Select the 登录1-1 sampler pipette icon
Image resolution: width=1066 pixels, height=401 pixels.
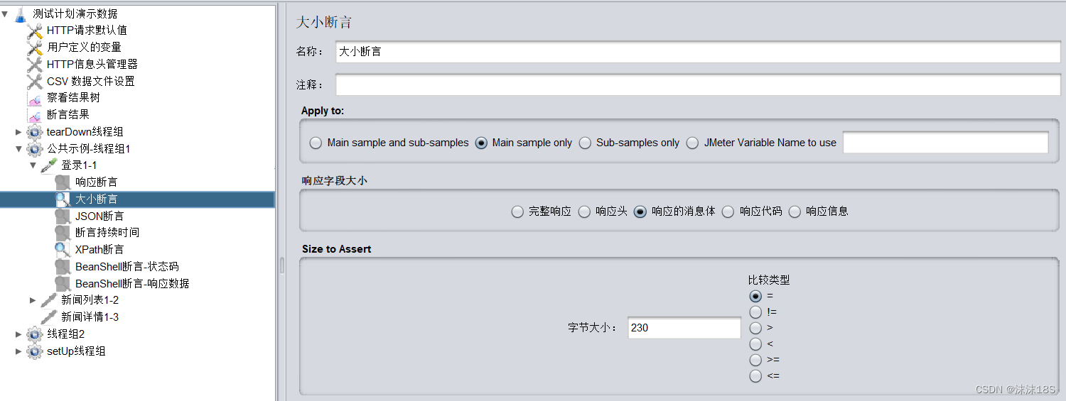pos(48,165)
